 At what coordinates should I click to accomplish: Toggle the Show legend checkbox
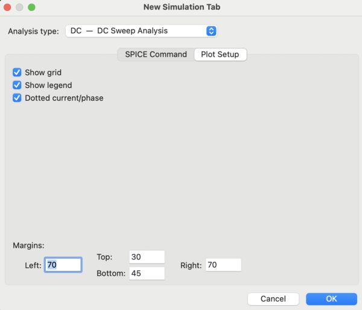(17, 85)
